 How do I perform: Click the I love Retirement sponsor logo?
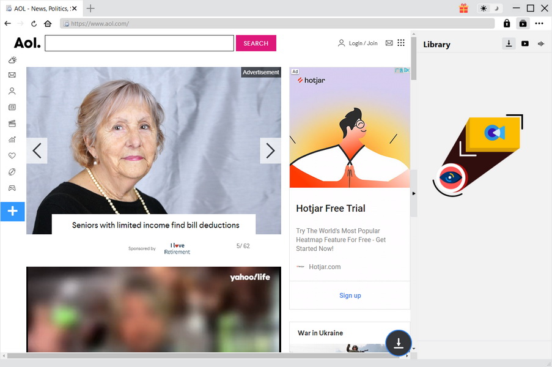(x=177, y=248)
